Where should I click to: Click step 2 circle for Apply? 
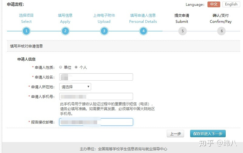click(65, 31)
